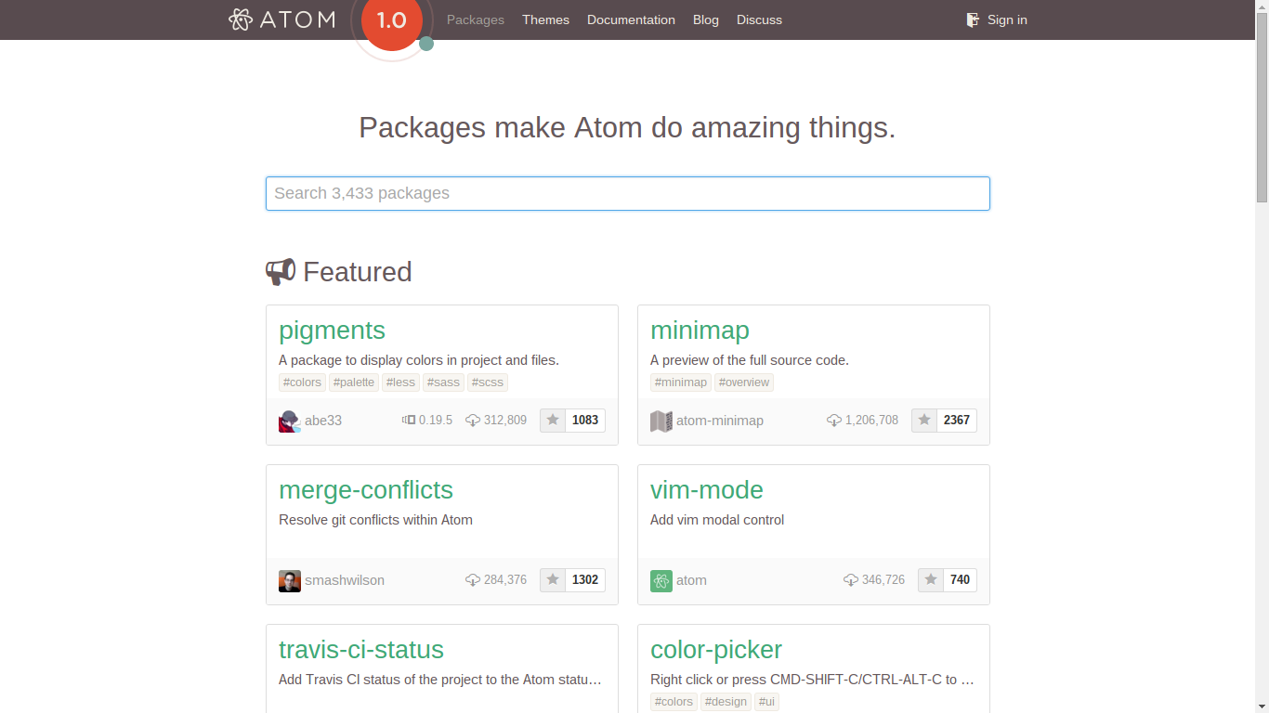Click the 284,376 downloads count
Viewport: 1269px width, 713px height.
505,580
